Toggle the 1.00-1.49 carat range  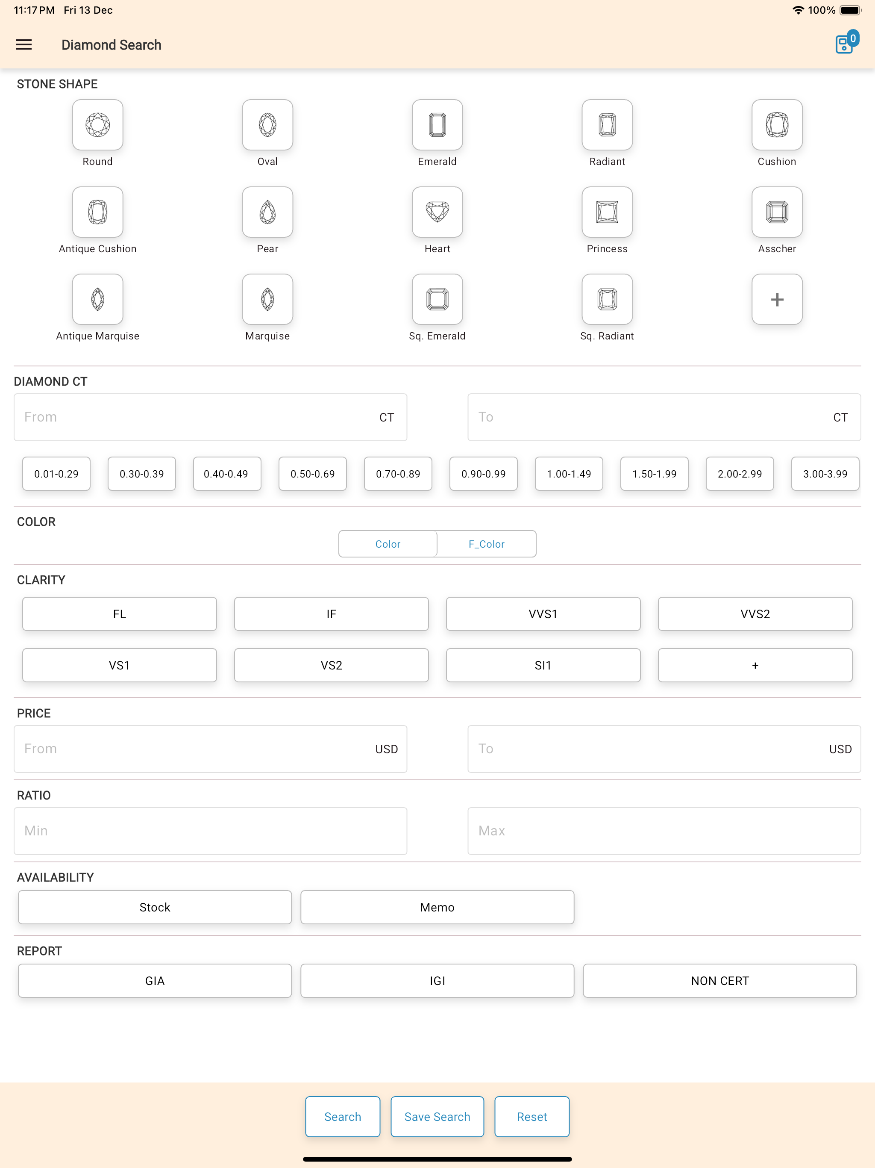click(x=570, y=474)
